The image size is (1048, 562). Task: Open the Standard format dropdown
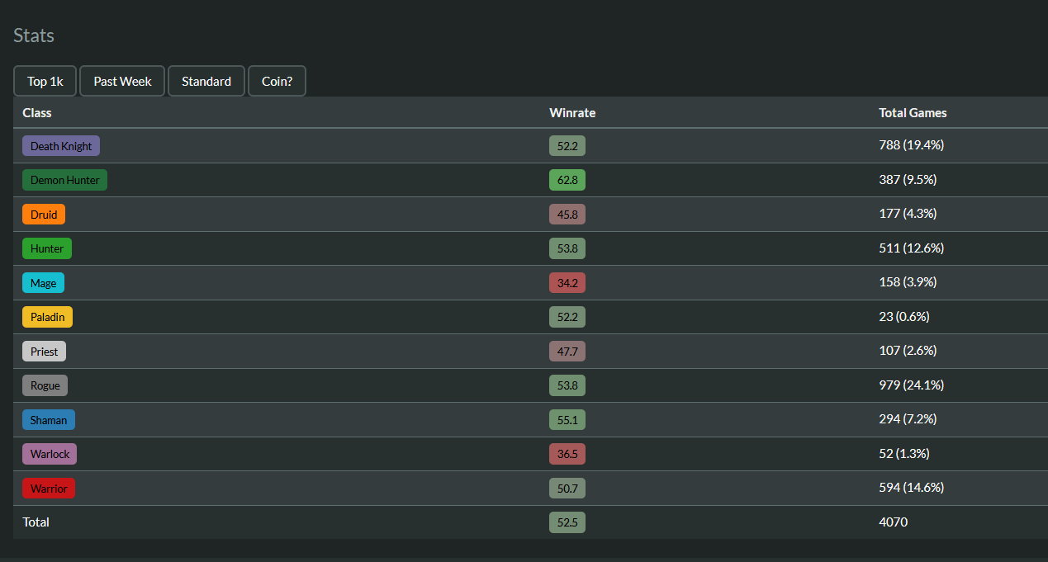pos(206,81)
